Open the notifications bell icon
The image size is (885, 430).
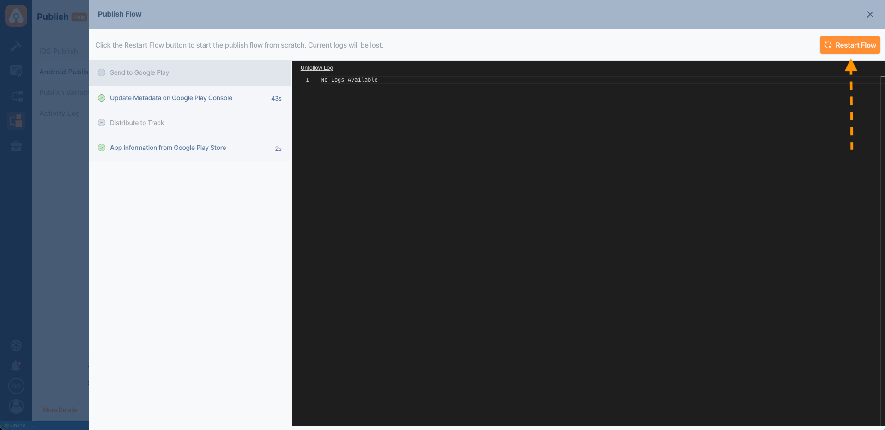click(x=16, y=366)
